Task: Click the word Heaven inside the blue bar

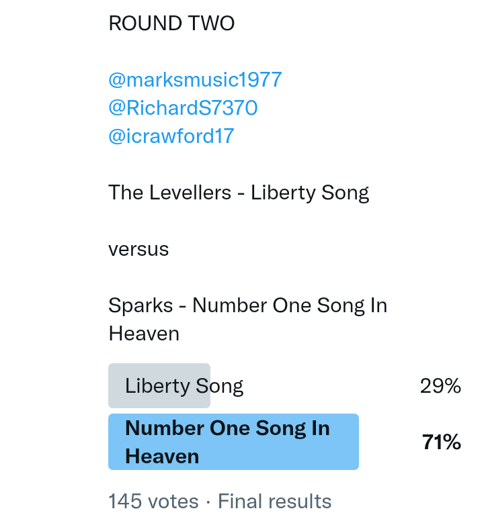Action: [162, 457]
